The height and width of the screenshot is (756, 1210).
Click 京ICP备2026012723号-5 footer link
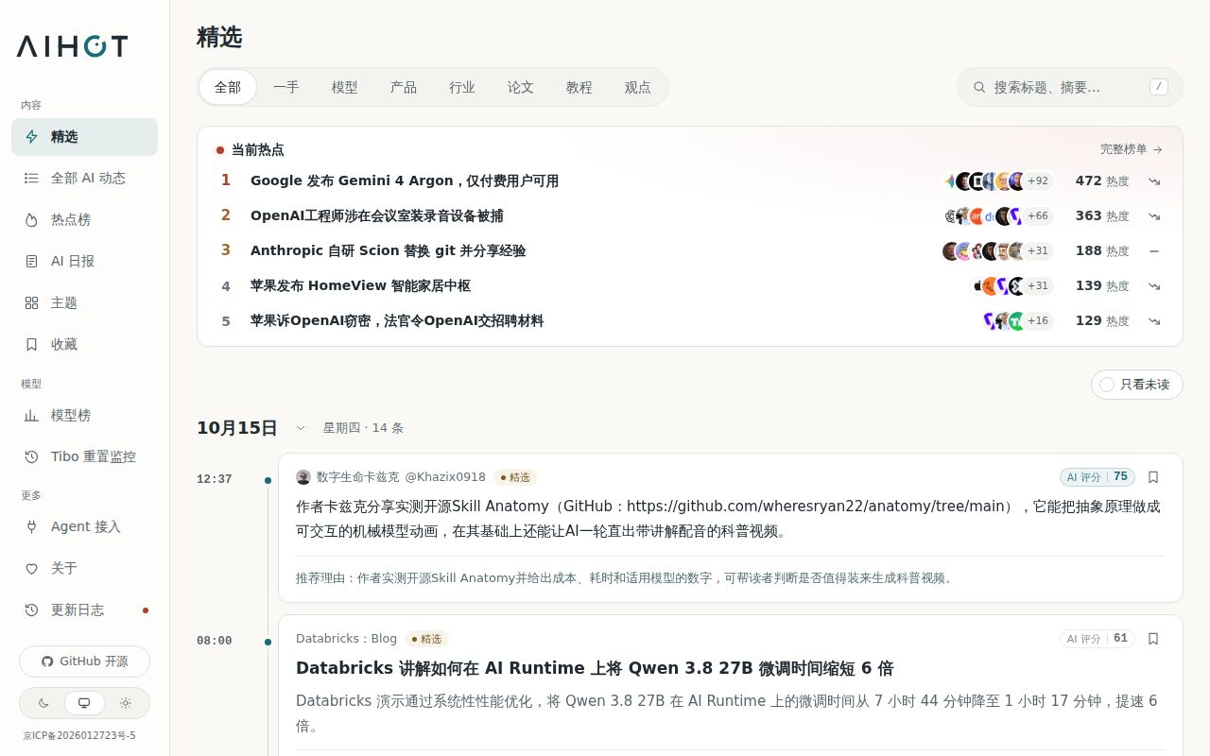tap(79, 736)
